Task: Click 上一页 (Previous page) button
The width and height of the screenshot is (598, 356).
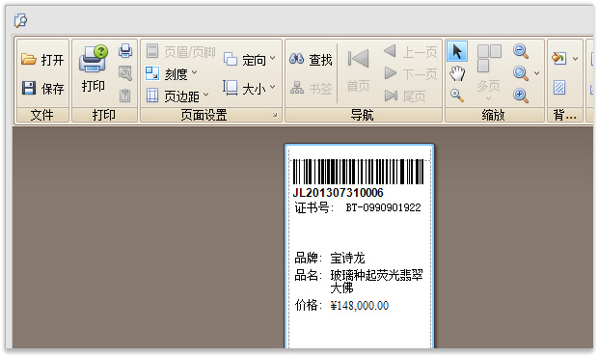Action: (410, 51)
